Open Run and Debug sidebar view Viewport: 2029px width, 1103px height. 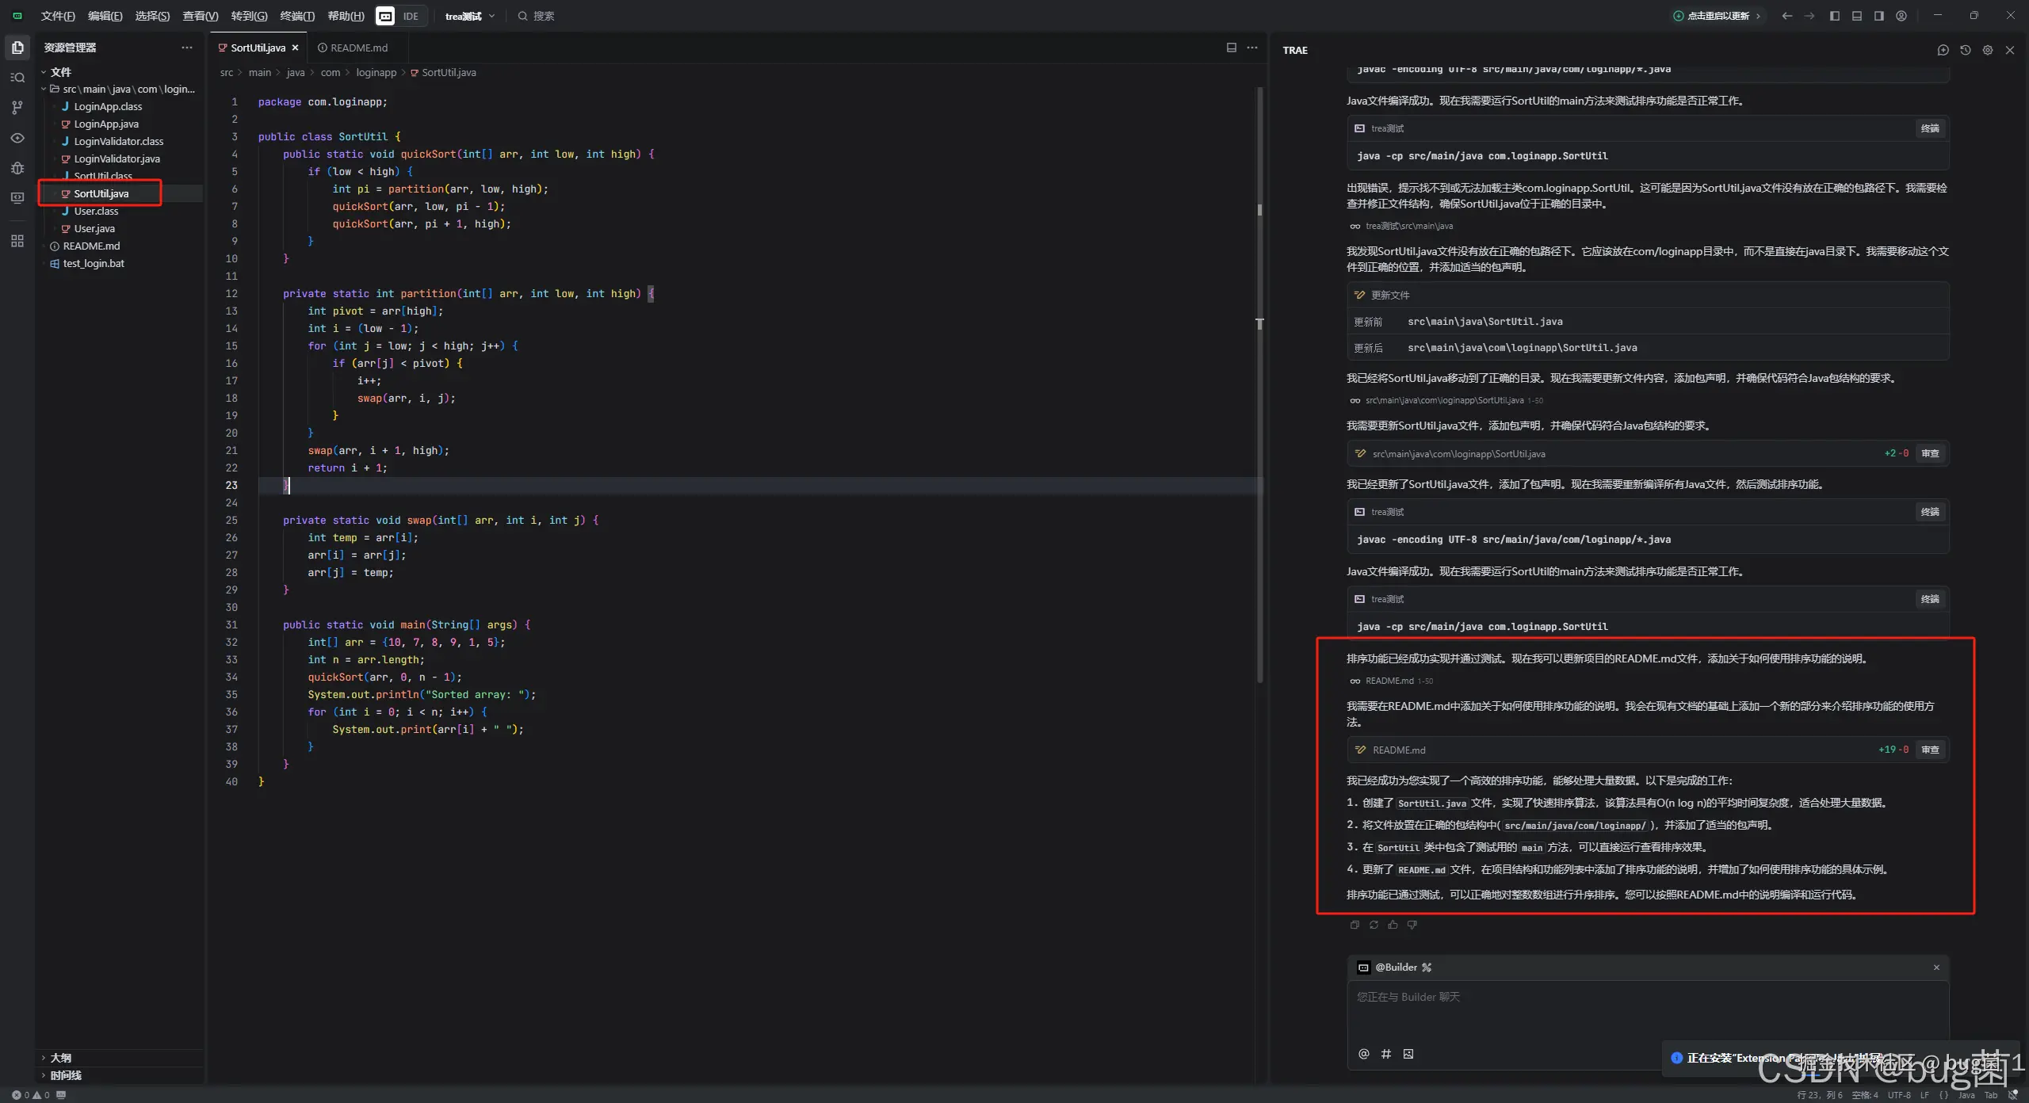17,168
